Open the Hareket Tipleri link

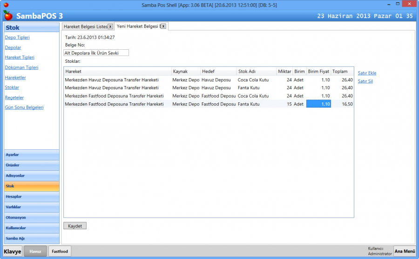pyautogui.click(x=20, y=58)
